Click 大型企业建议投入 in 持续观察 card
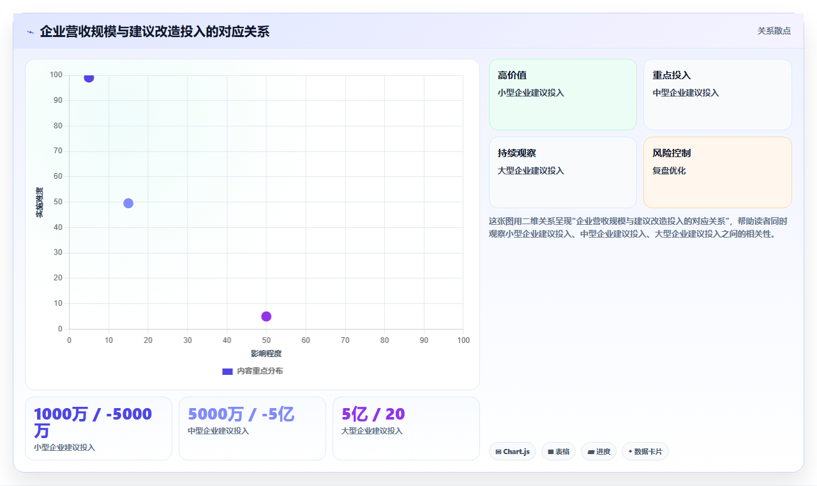This screenshot has width=817, height=486. (531, 171)
